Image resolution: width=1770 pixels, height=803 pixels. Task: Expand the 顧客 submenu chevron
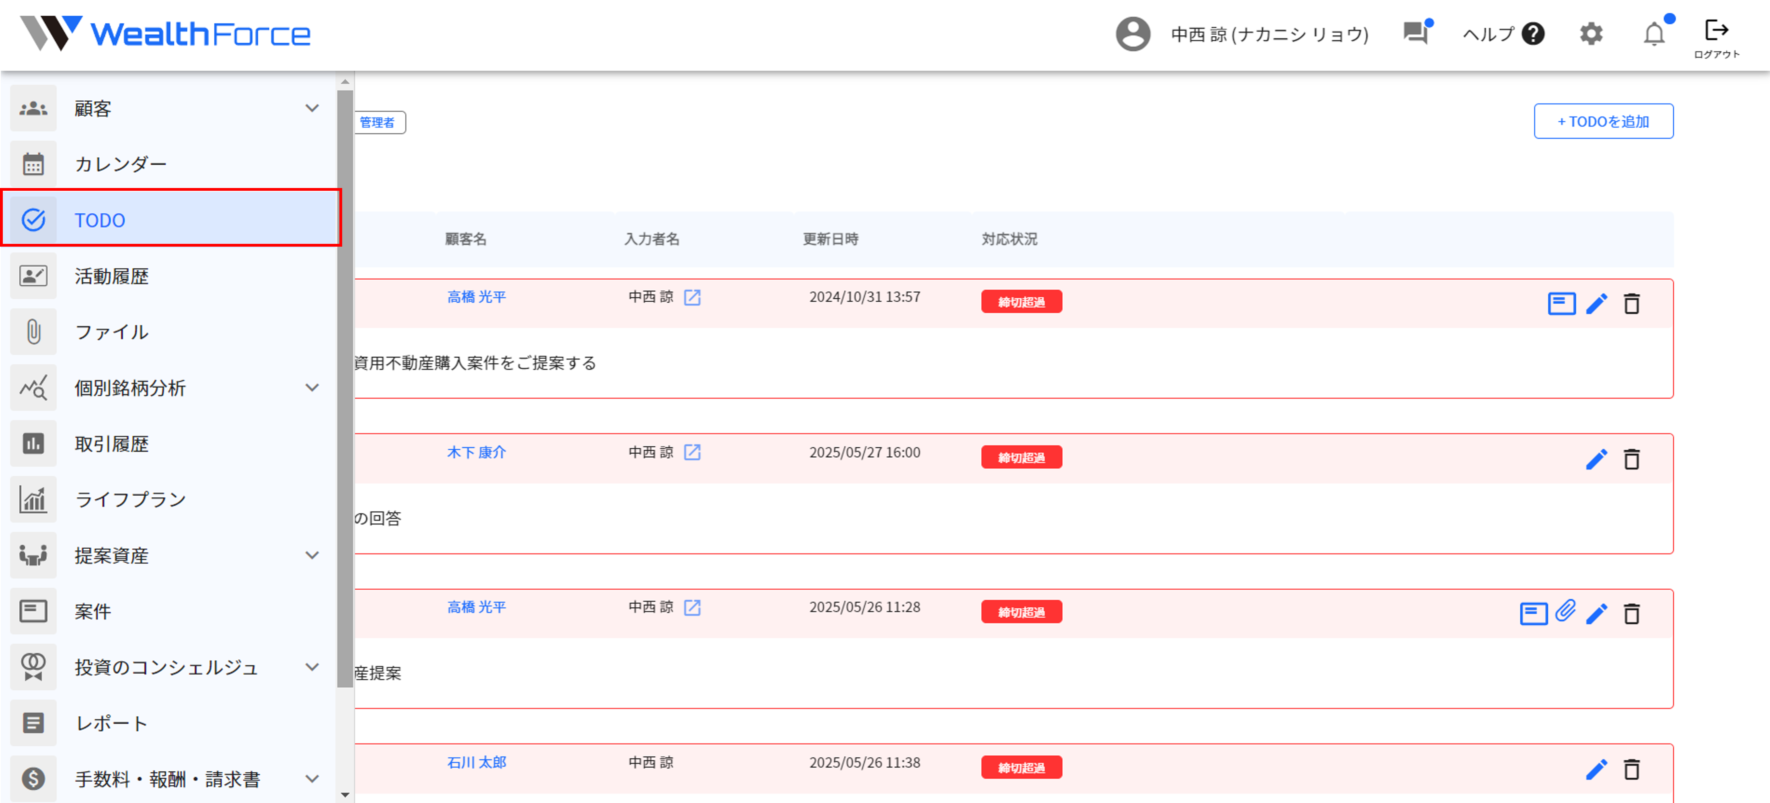(x=312, y=108)
